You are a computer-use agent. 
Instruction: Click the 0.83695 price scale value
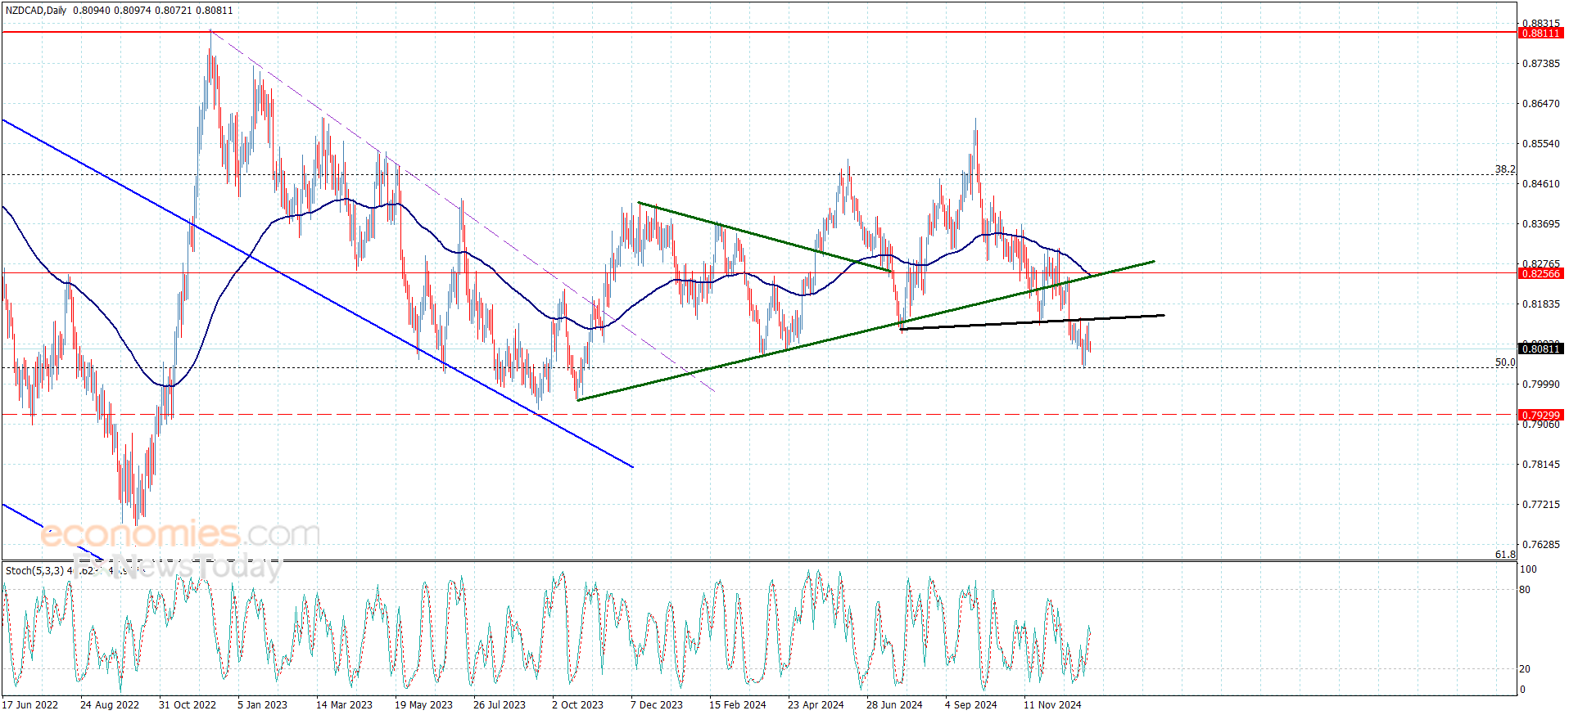1540,224
